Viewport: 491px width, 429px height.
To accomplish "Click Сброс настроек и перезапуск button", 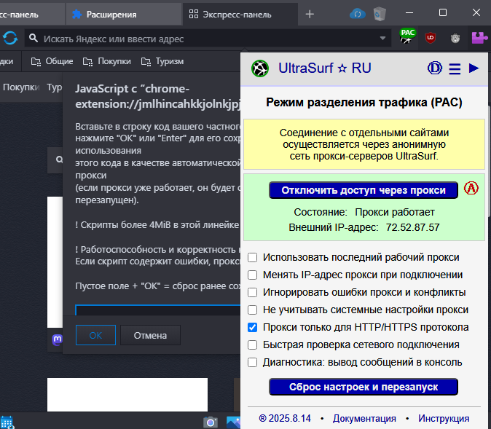I will 364,387.
